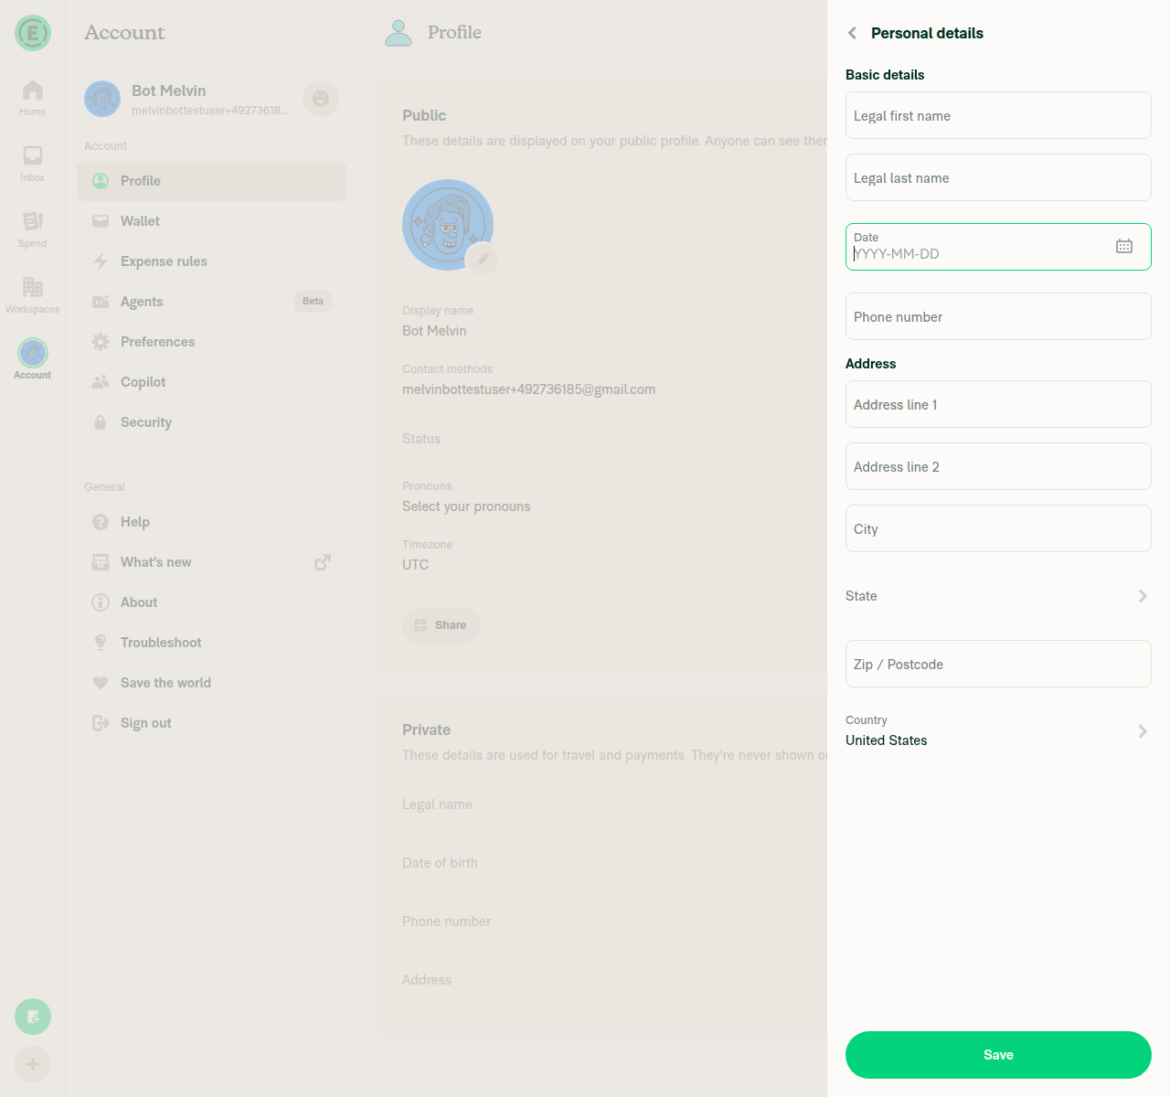
Task: Click the green create expense button
Action: click(x=33, y=1017)
